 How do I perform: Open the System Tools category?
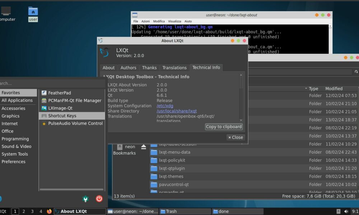coord(18,154)
